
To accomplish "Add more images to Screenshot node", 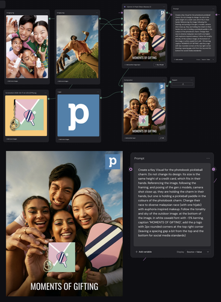I will coord(11,139).
